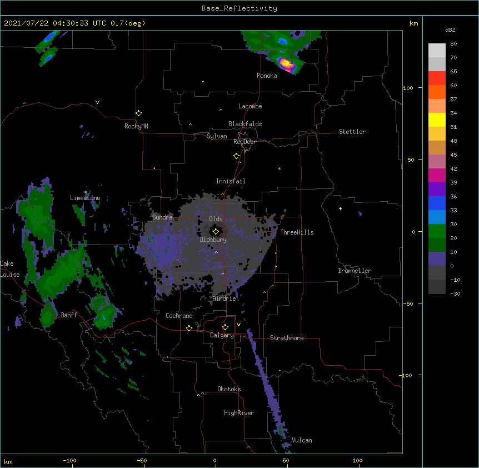
Task: Click the Ponoka city label
Action: [x=267, y=76]
